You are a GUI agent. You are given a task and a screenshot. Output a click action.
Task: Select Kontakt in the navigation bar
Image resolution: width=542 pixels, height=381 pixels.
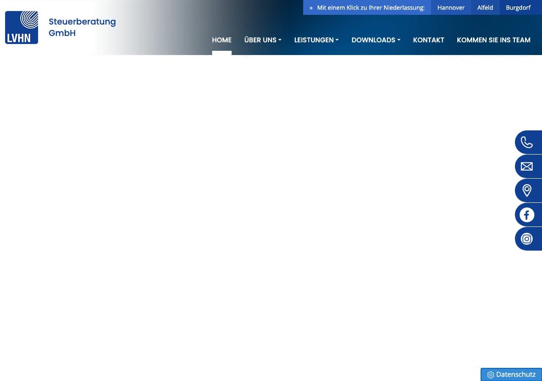pos(429,40)
